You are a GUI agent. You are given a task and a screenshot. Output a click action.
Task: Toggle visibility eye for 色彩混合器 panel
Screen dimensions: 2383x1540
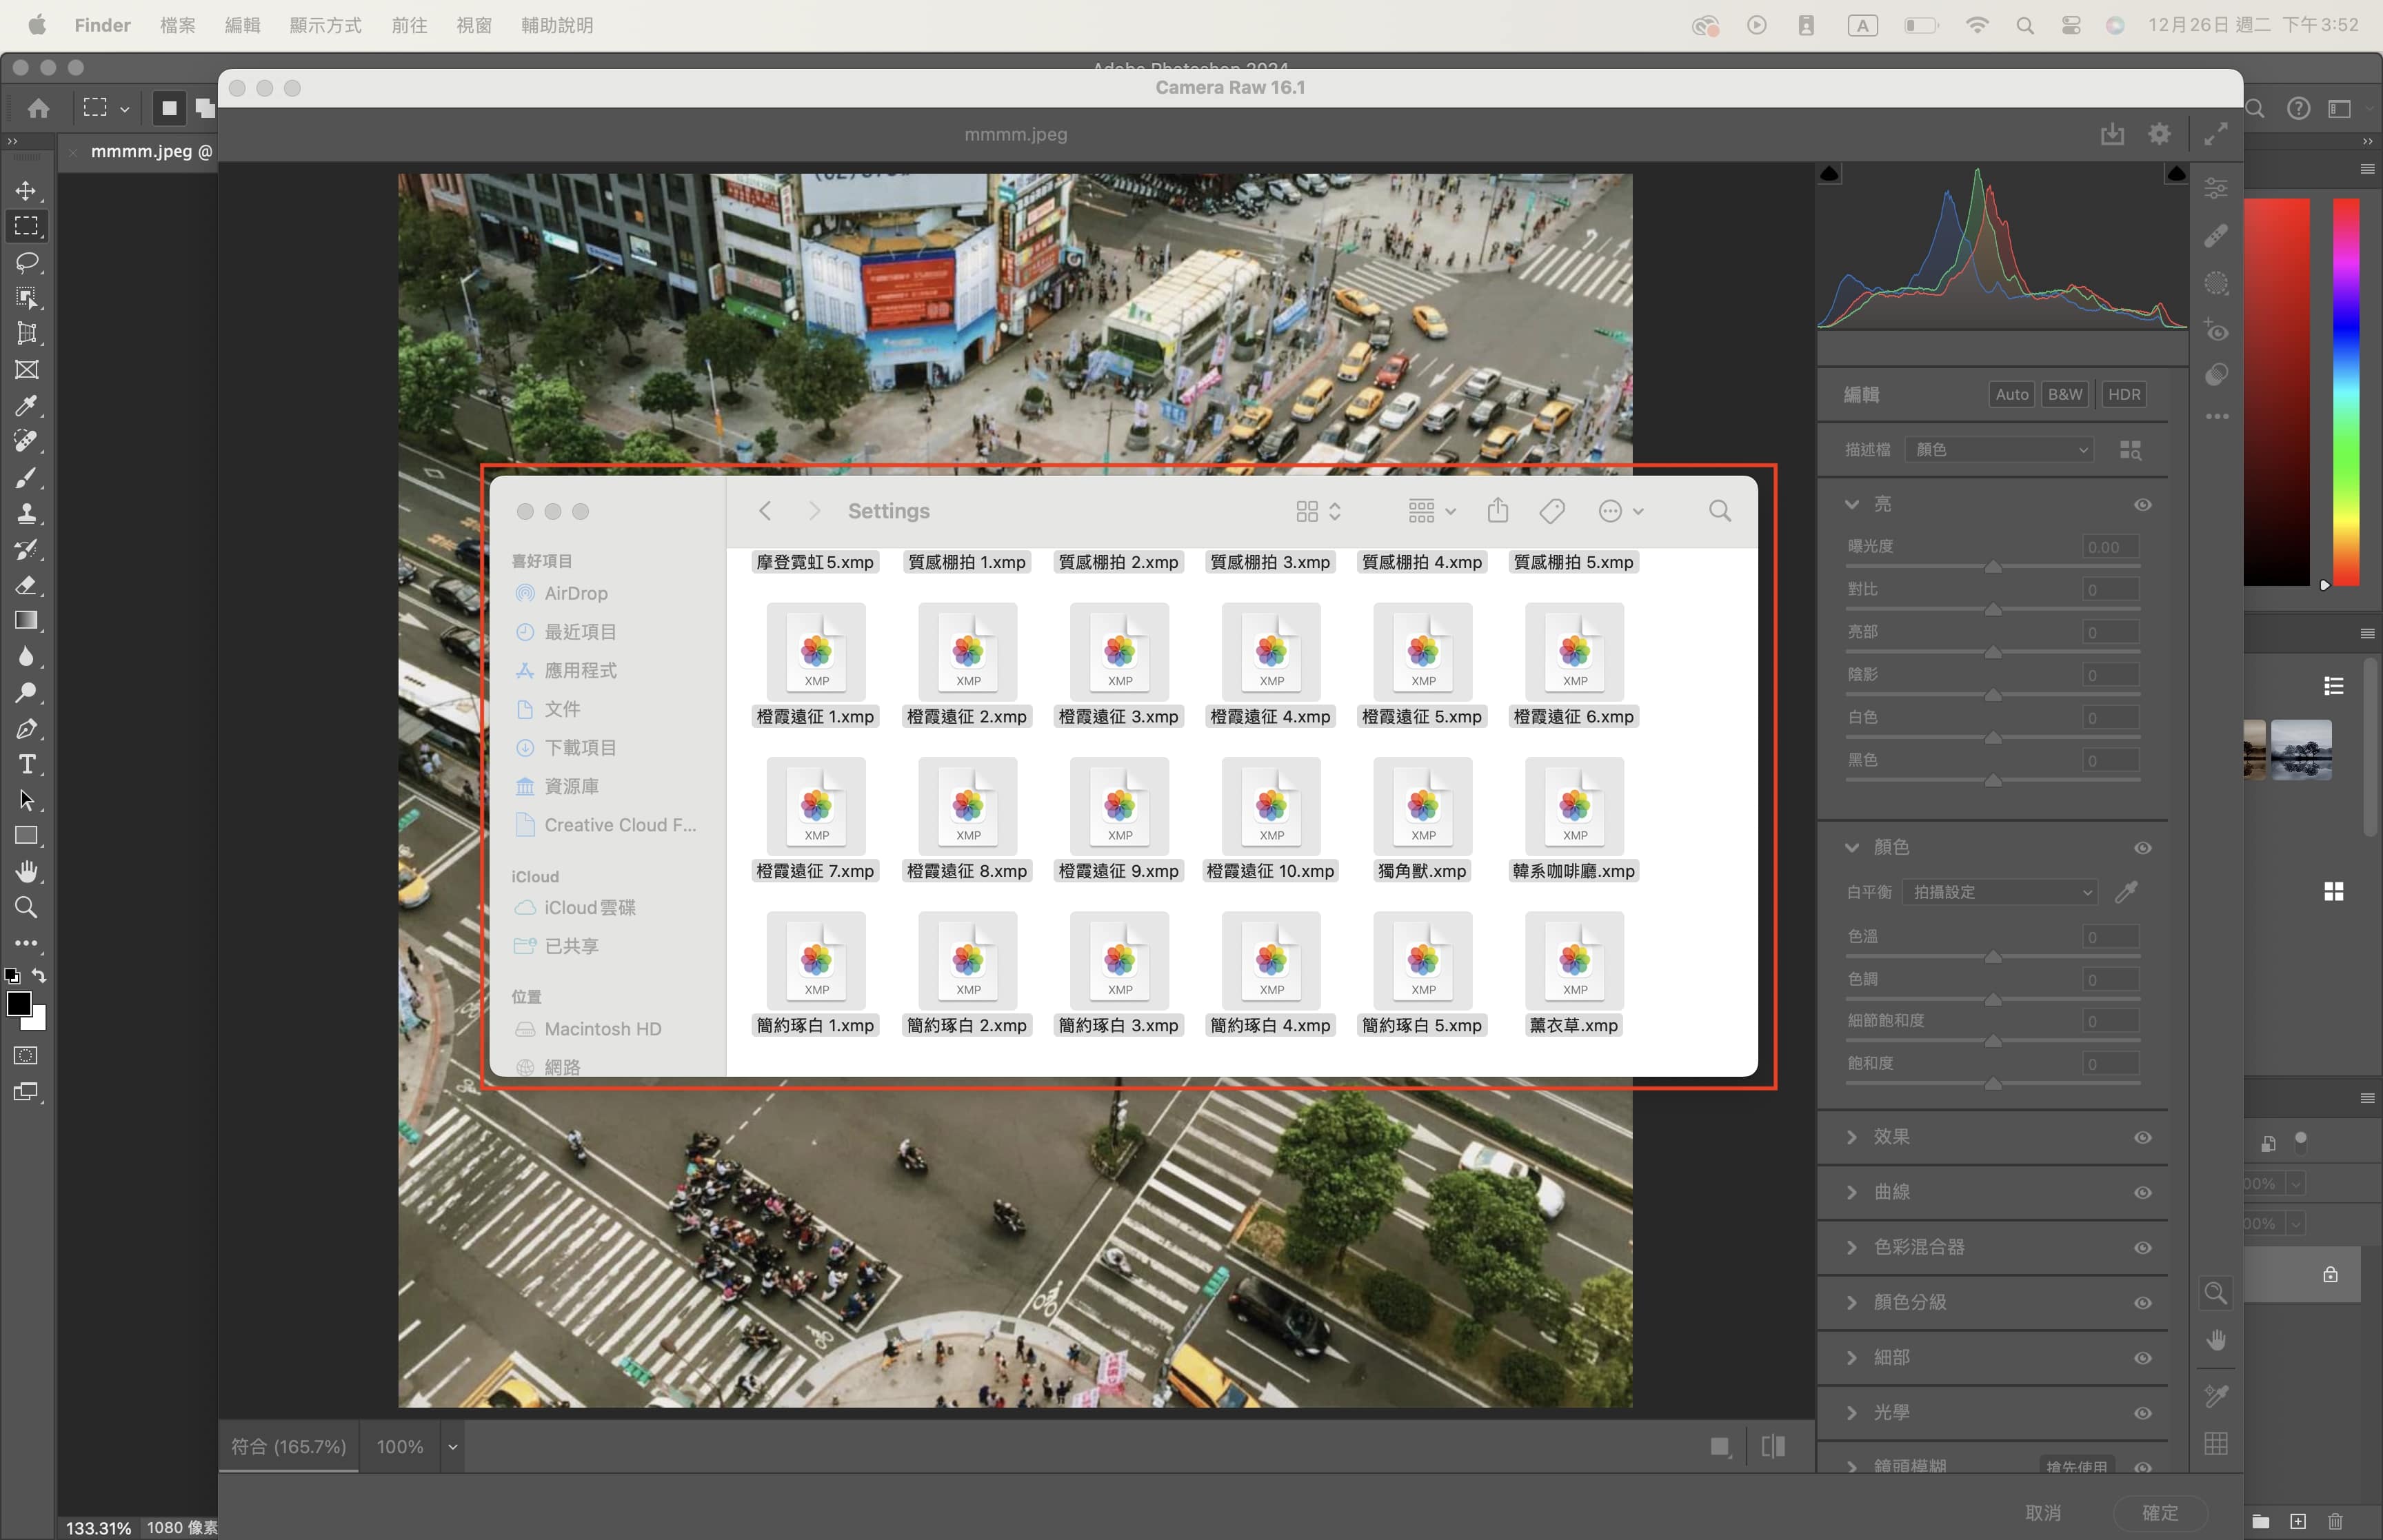click(2142, 1247)
